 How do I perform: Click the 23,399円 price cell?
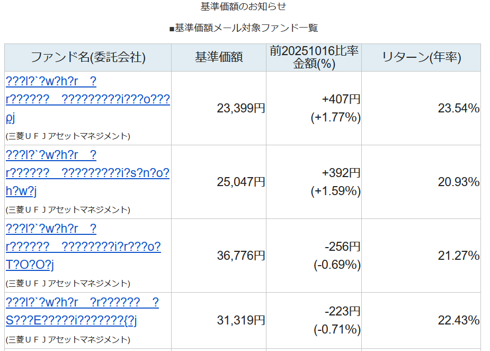[241, 108]
